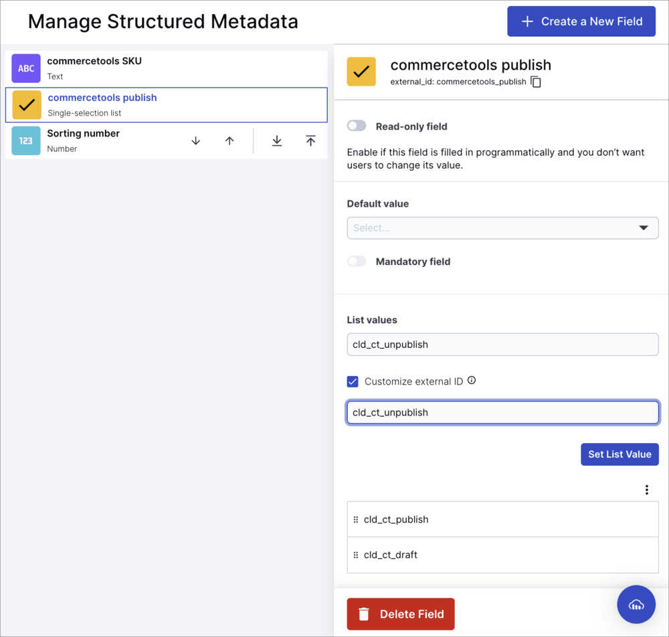
Task: Grab the drag handle for cld_ct_draft
Action: [x=356, y=555]
